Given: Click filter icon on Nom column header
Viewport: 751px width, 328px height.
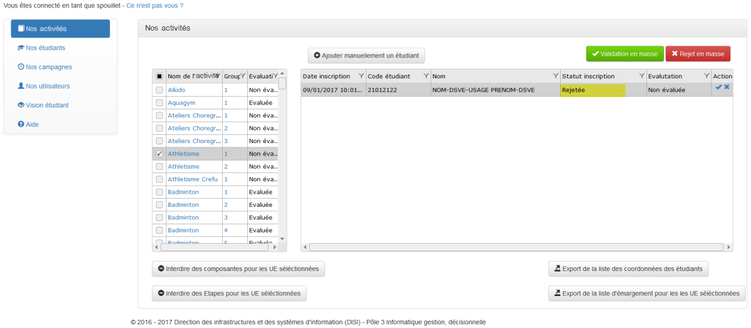Looking at the screenshot, I should click(555, 76).
